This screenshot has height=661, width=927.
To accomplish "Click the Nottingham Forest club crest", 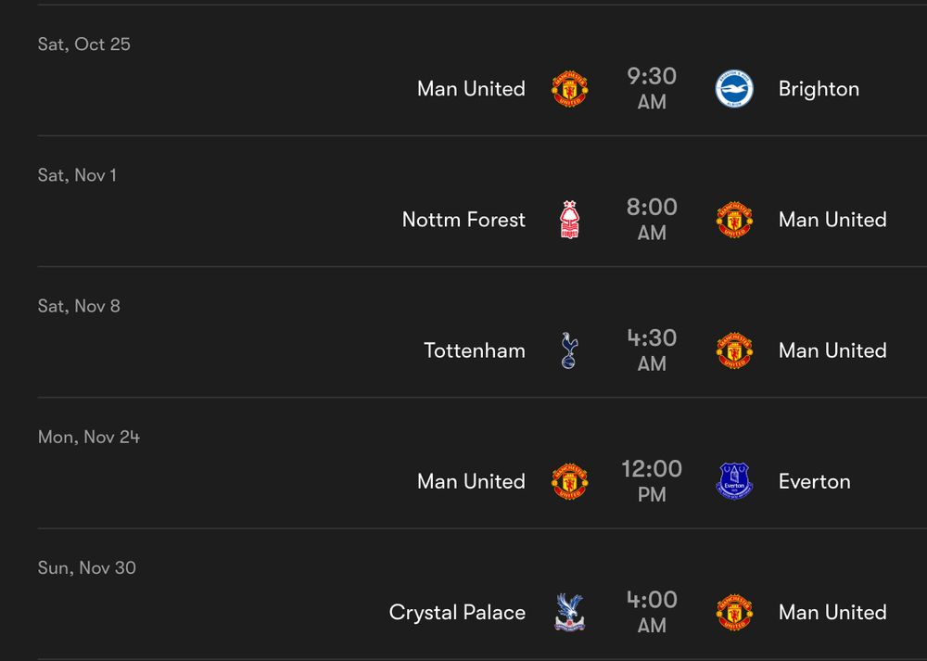I will point(569,220).
